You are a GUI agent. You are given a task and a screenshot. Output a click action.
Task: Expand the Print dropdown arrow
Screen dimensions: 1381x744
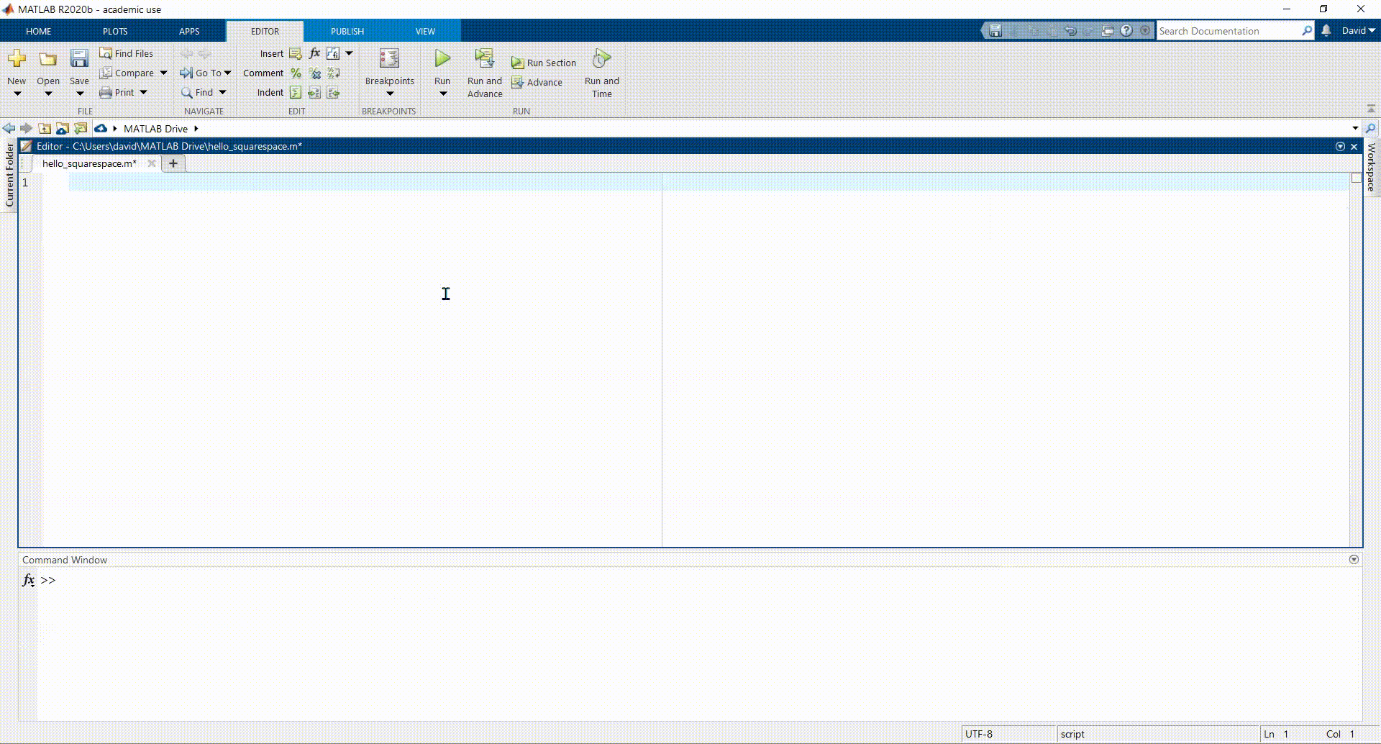[143, 92]
